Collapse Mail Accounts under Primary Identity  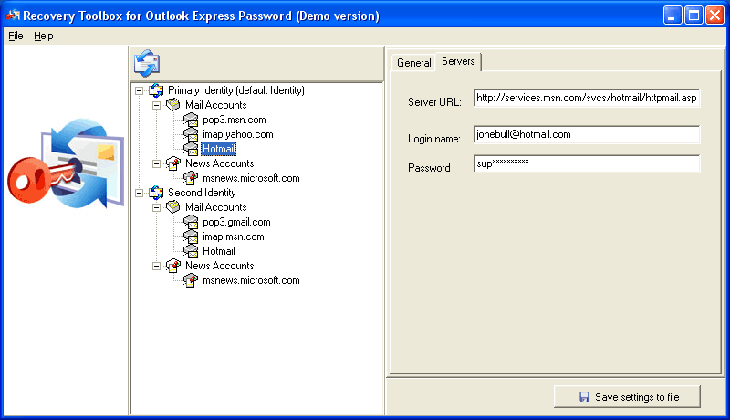(156, 105)
